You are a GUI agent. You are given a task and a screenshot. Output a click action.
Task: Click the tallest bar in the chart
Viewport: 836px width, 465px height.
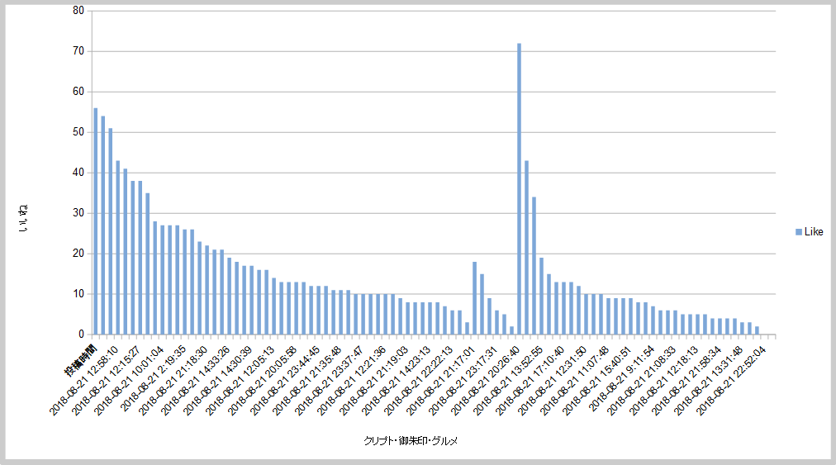pyautogui.click(x=519, y=188)
